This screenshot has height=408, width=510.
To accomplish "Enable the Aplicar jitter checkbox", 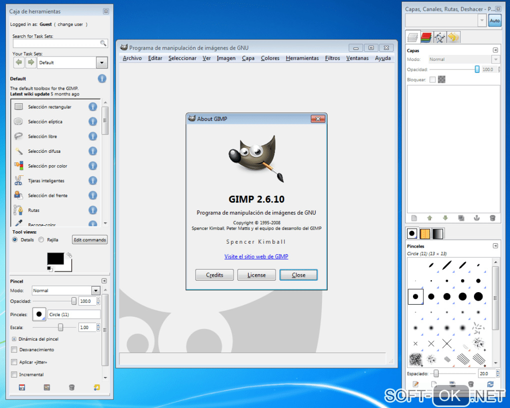I will 14,362.
